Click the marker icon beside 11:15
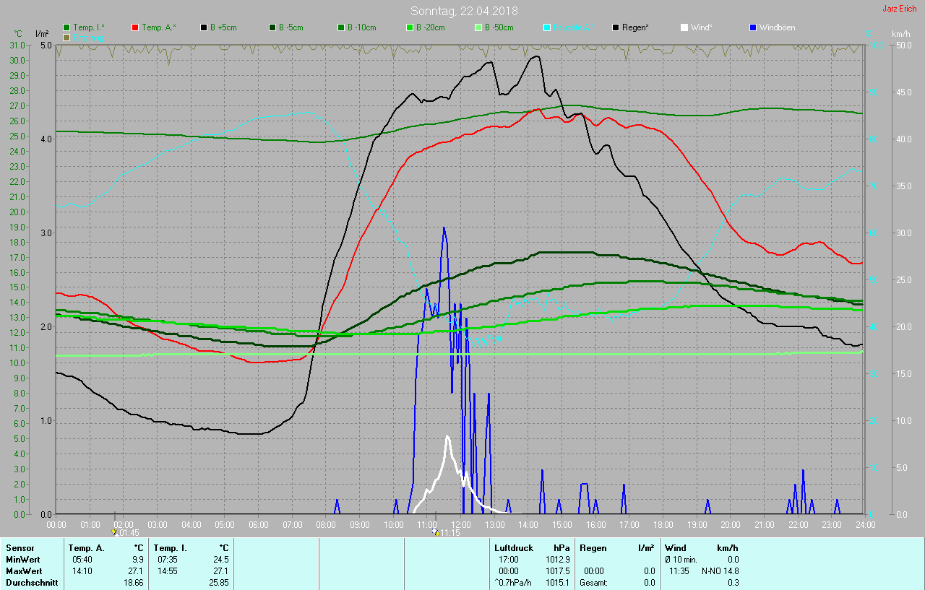The width and height of the screenshot is (925, 590). click(435, 532)
